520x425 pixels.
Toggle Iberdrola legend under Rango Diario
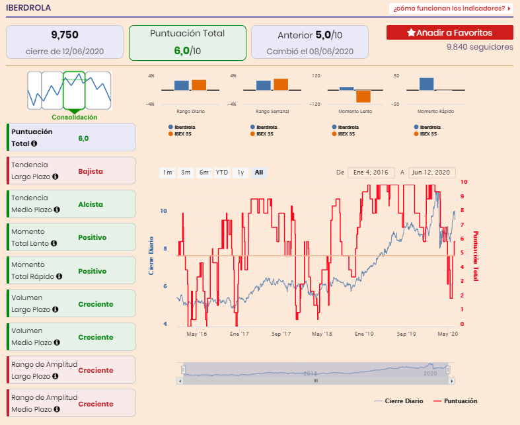pyautogui.click(x=182, y=127)
